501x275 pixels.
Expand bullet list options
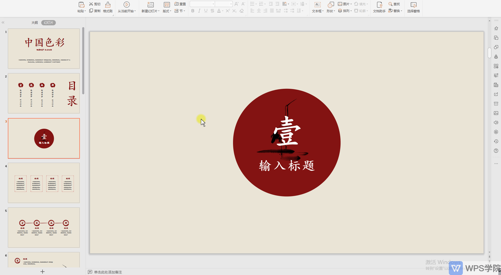click(x=256, y=4)
